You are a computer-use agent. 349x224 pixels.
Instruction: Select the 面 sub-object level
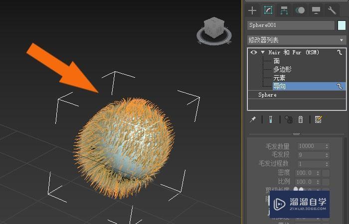[x=277, y=61]
